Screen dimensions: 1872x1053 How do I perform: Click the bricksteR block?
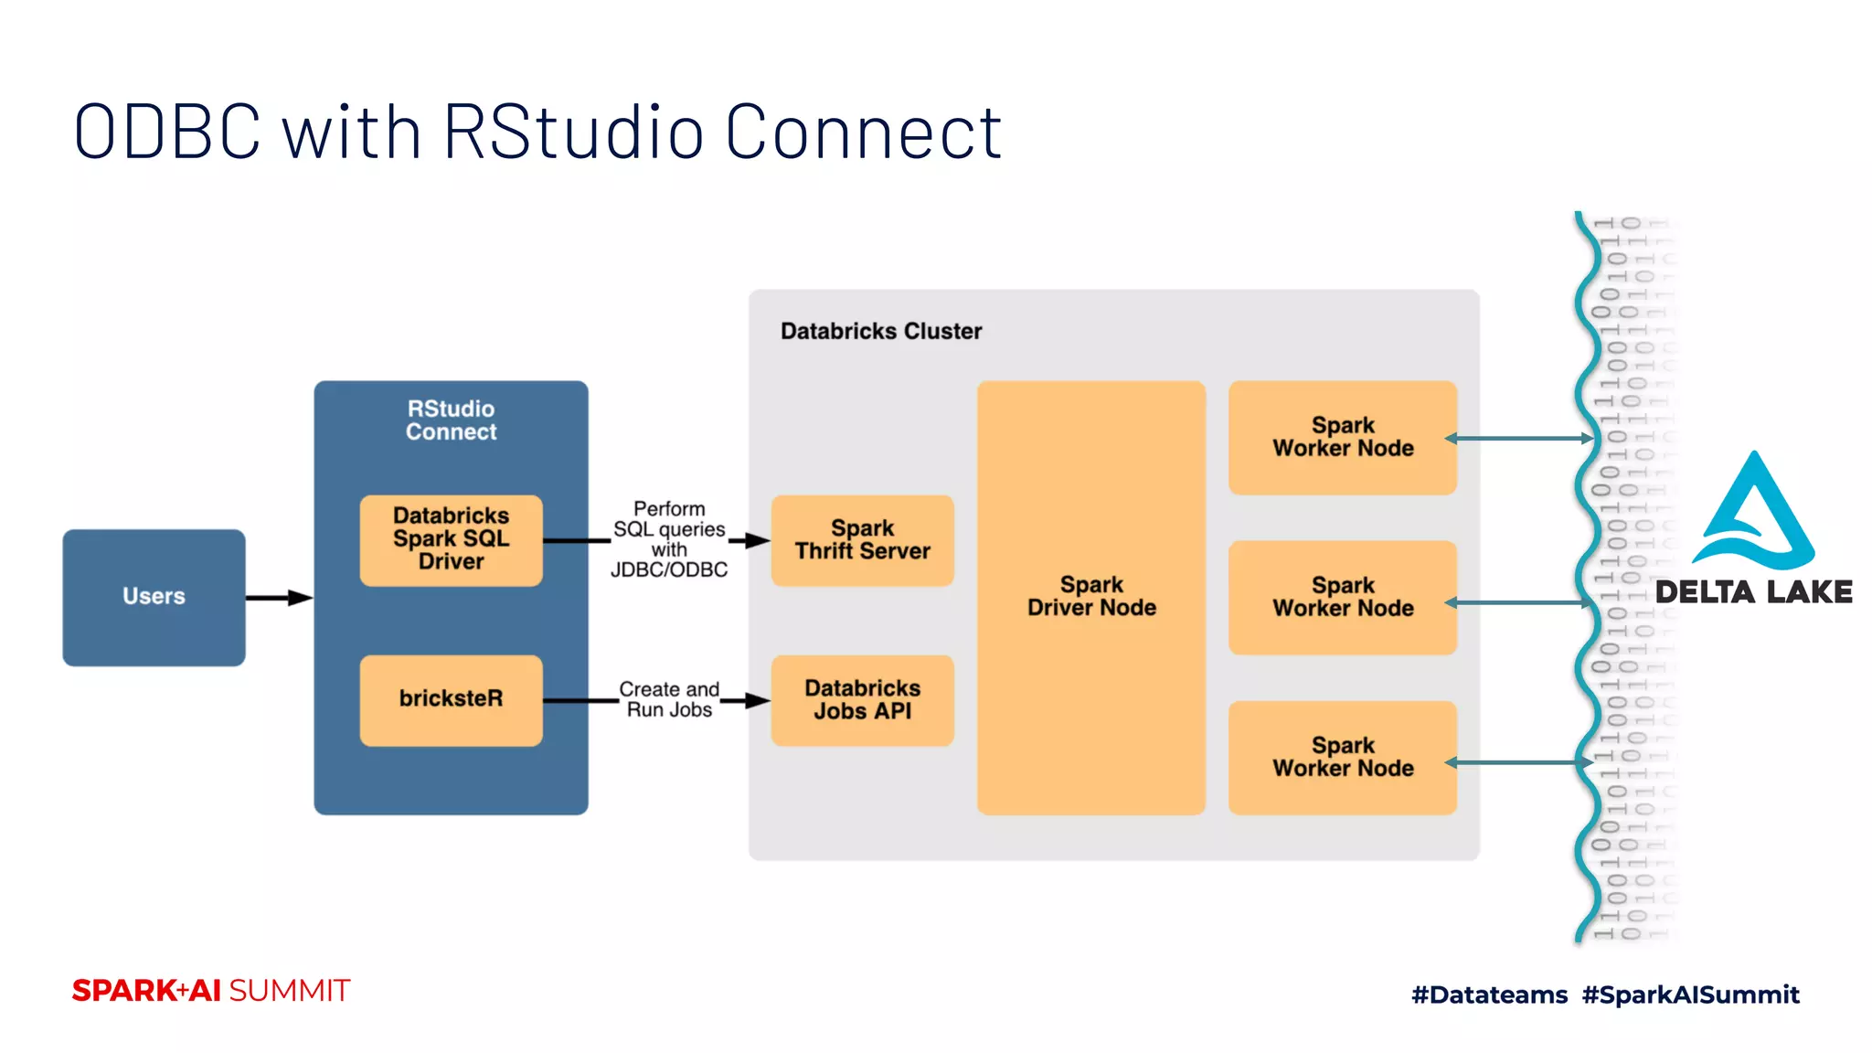click(x=451, y=699)
